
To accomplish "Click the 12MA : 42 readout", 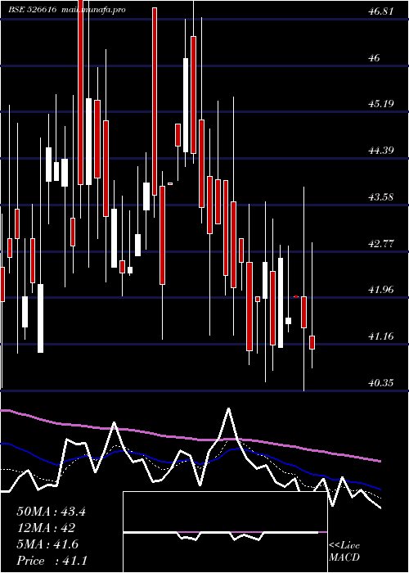I will click(46, 528).
